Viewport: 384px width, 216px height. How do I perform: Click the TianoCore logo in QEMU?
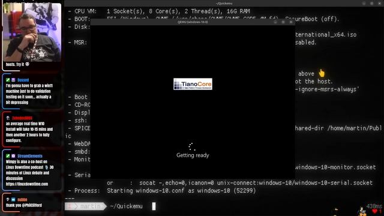pos(193,84)
